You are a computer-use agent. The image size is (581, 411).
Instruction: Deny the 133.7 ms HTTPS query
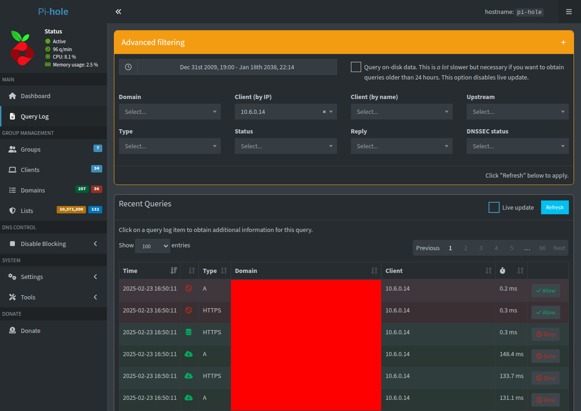(x=546, y=378)
